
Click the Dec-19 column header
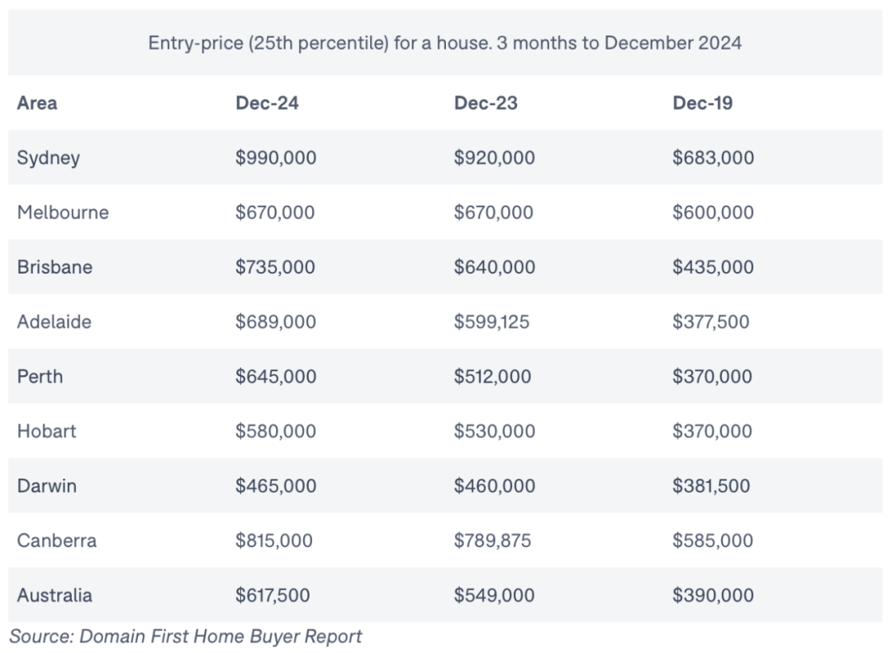point(703,103)
